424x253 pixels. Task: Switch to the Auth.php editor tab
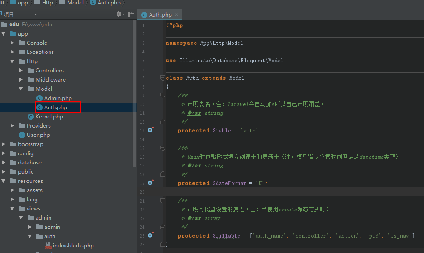click(160, 15)
